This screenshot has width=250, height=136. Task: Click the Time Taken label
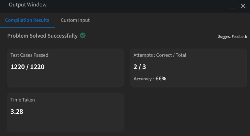(x=23, y=100)
